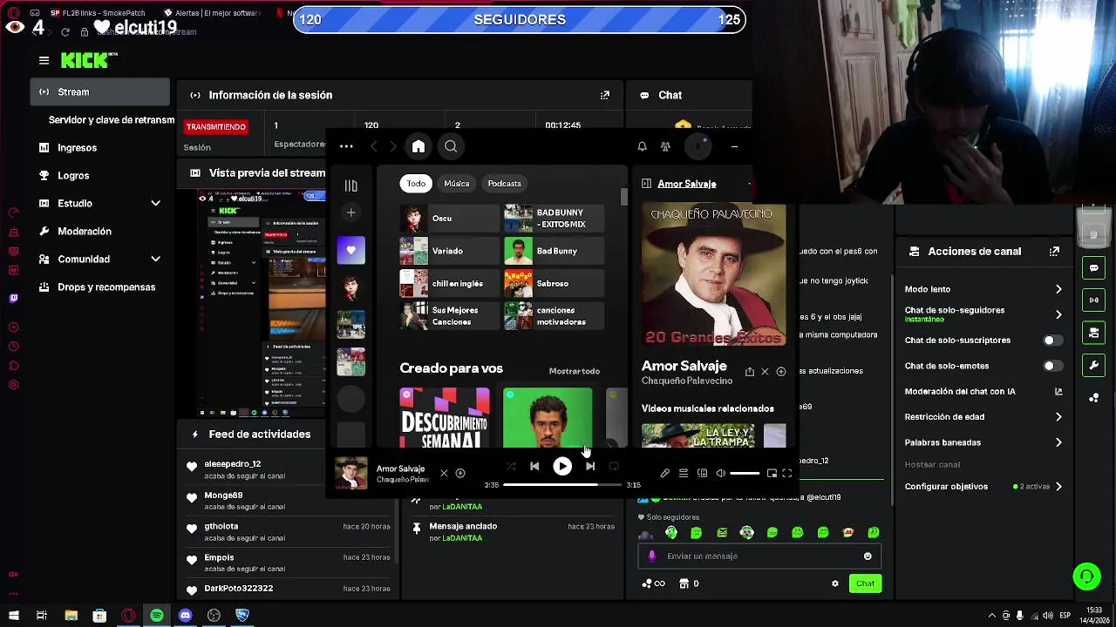Add Amor Salvaje in now playing panel
Screen dimensions: 1116x627
(x=780, y=372)
